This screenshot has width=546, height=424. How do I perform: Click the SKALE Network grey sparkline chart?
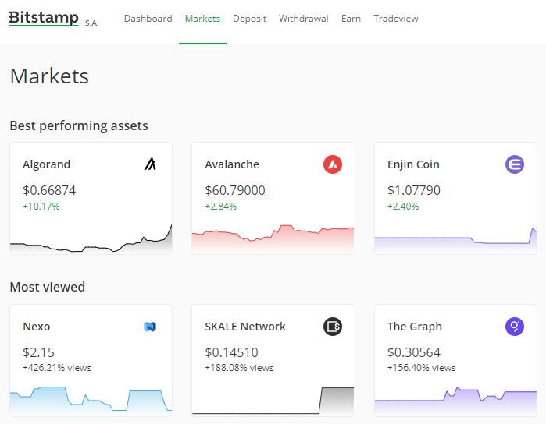click(x=273, y=401)
